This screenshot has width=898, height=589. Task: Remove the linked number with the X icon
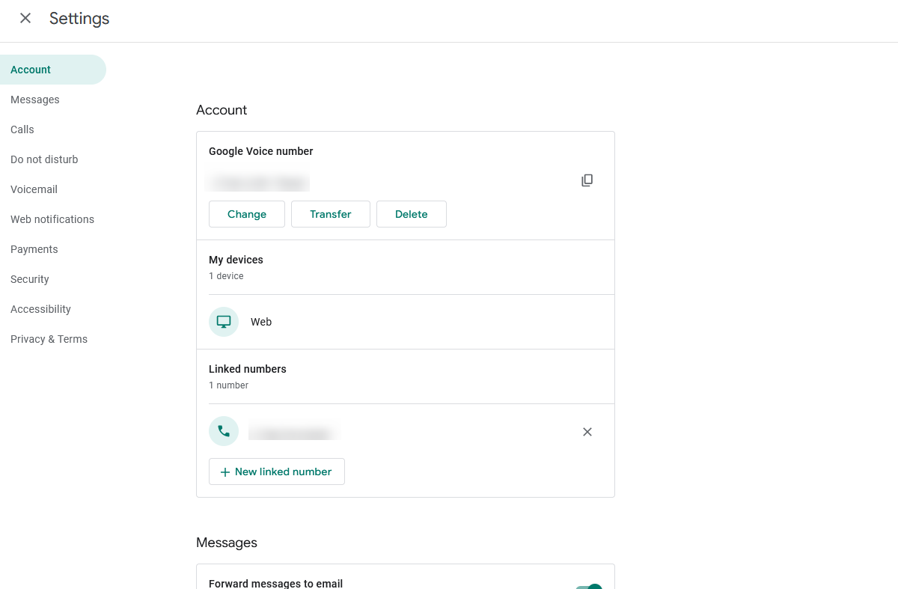587,432
